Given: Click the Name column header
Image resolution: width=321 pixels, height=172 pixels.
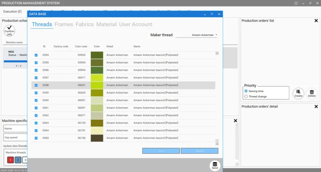Looking at the screenshot, I should point(137,47).
